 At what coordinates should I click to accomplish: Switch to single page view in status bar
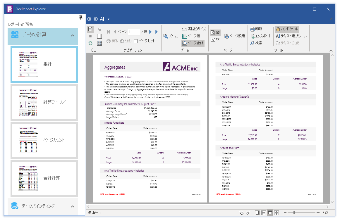(x=257, y=213)
